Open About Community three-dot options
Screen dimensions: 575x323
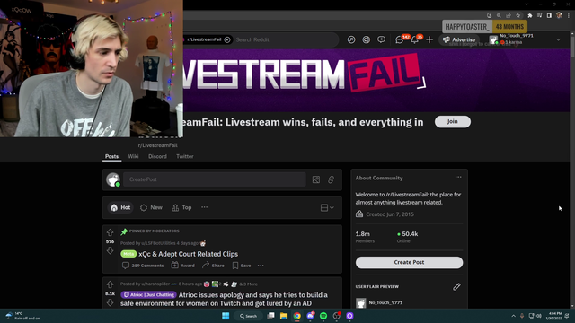pyautogui.click(x=458, y=178)
